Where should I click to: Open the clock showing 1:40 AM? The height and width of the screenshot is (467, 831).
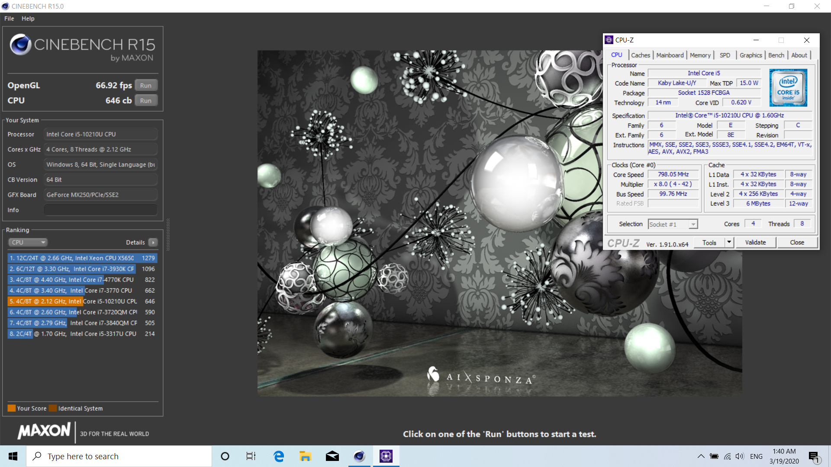(784, 456)
